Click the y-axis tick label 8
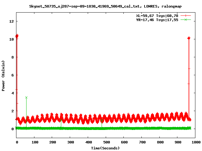The image size is (202, 151). pyautogui.click(x=13, y=57)
